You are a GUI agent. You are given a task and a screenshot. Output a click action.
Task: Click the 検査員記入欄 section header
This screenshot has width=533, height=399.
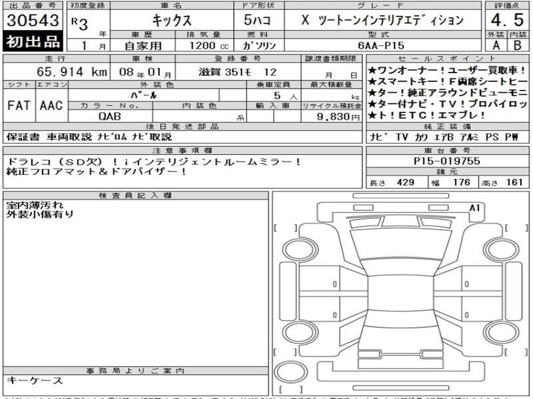(135, 196)
